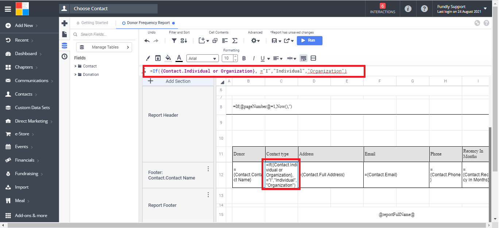Increase font size with up stepper

(235, 57)
